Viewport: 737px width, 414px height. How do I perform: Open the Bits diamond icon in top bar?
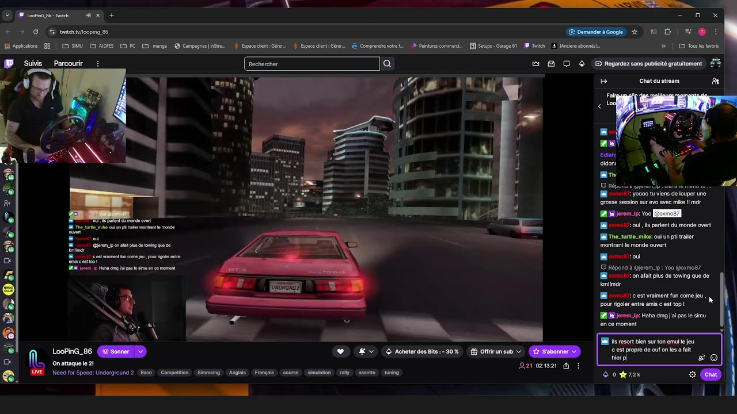(x=582, y=64)
